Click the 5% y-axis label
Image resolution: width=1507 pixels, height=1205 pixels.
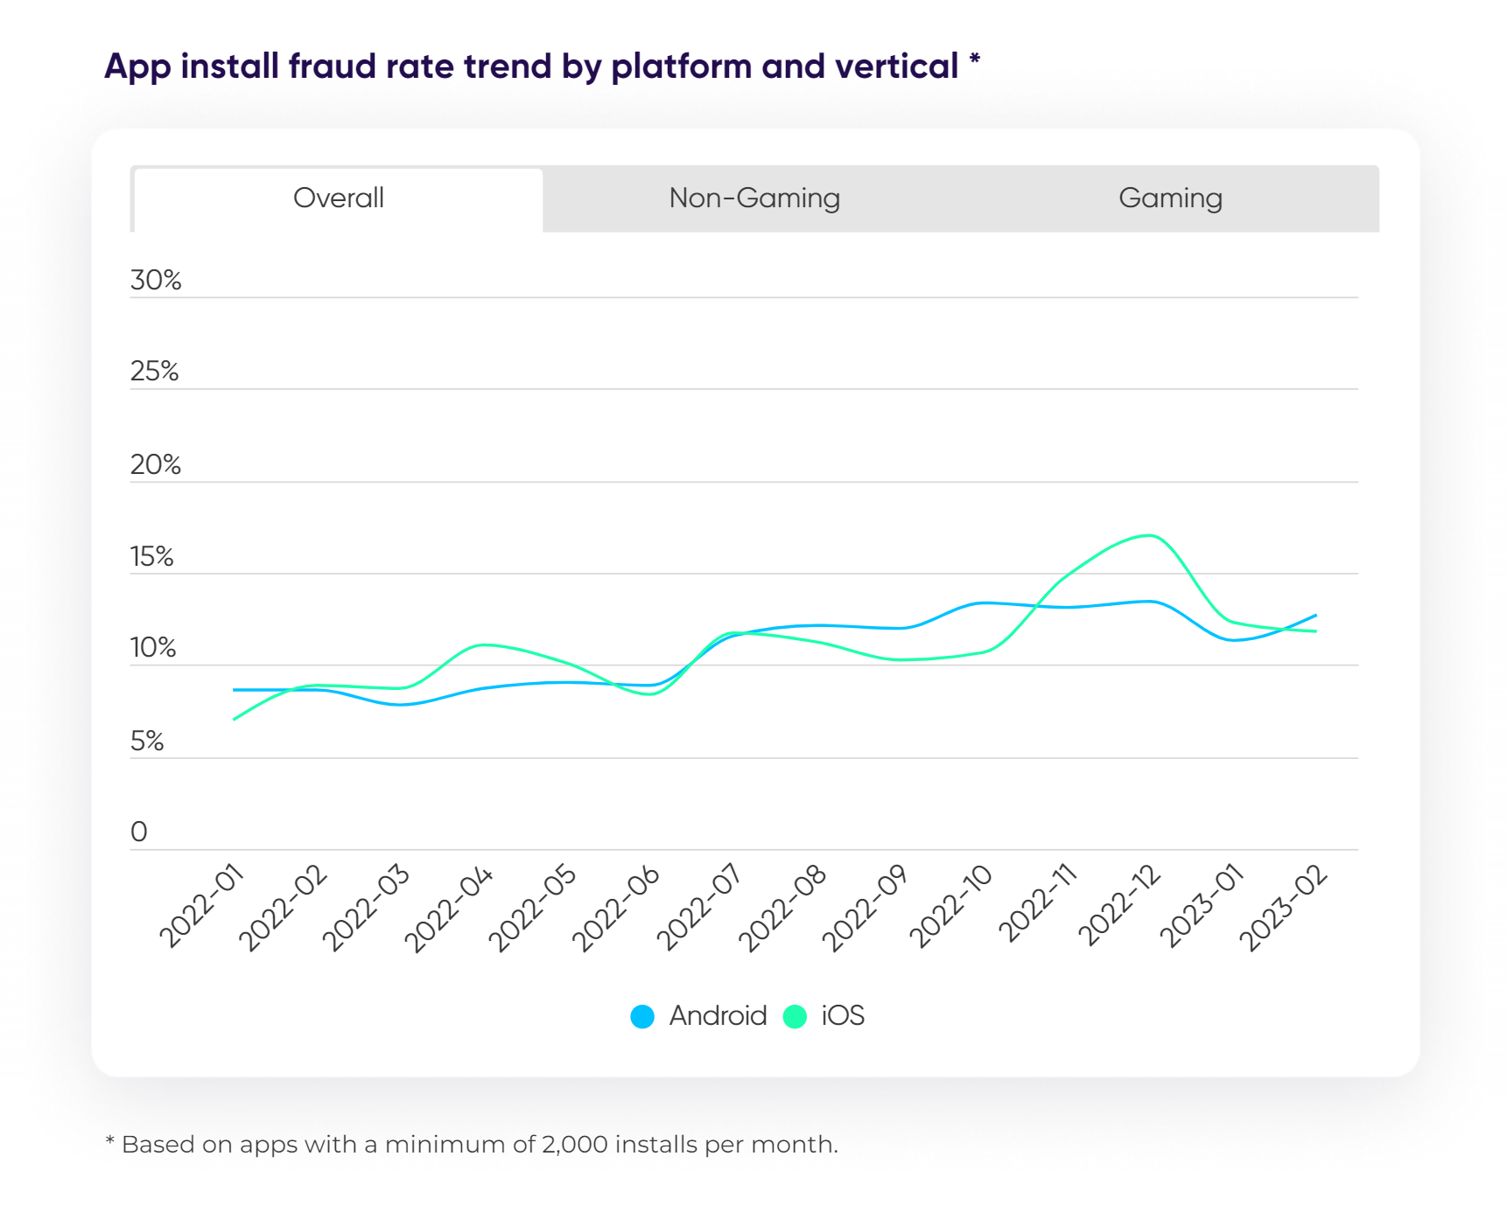(x=147, y=742)
